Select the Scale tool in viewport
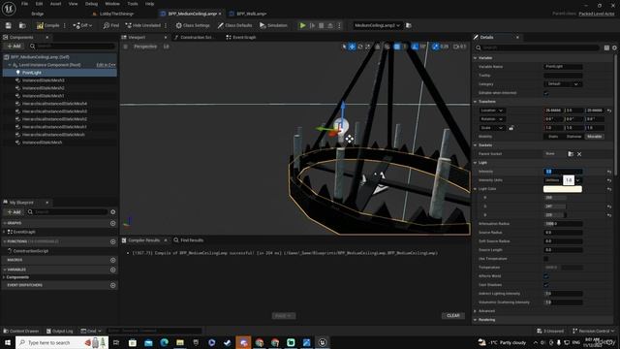Image resolution: width=620 pixels, height=349 pixels. (368, 47)
